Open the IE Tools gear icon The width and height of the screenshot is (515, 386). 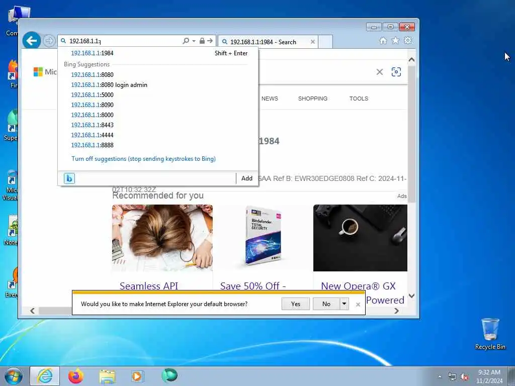click(408, 40)
